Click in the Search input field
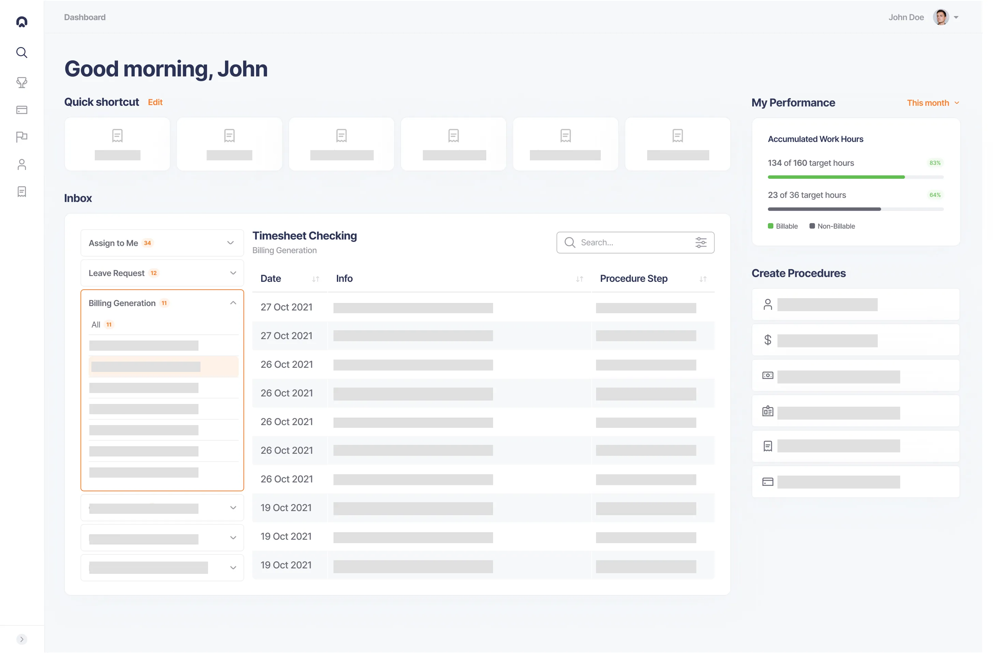 pyautogui.click(x=635, y=242)
